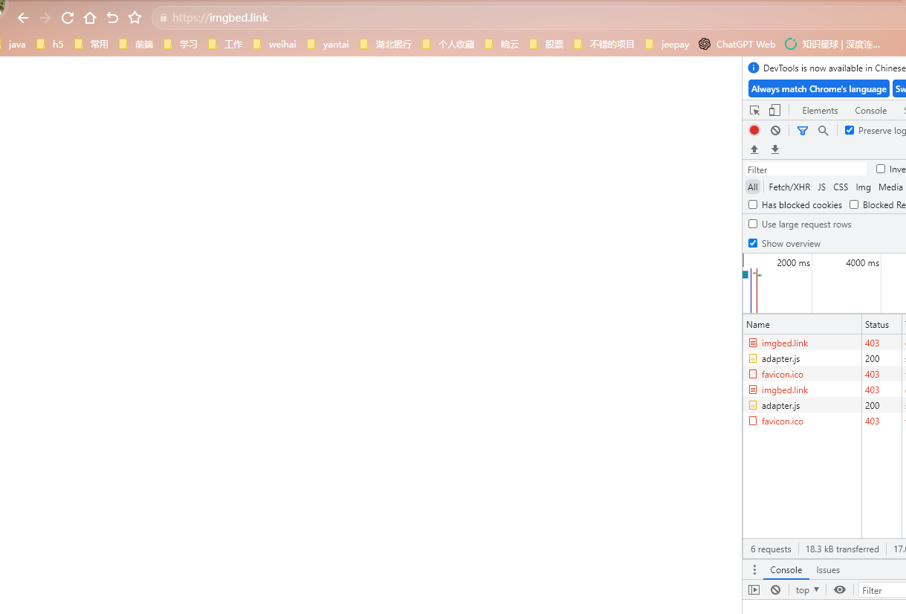
Task: Click the browser forward arrow
Action: 45,18
